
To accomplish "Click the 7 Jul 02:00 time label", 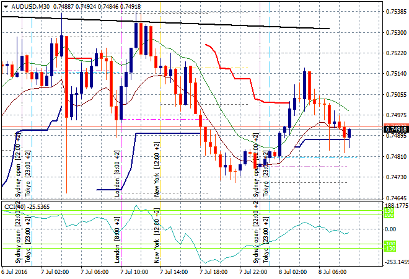I will point(54,272).
